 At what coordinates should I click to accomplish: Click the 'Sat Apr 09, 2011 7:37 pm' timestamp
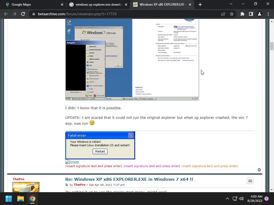[x=107, y=185]
